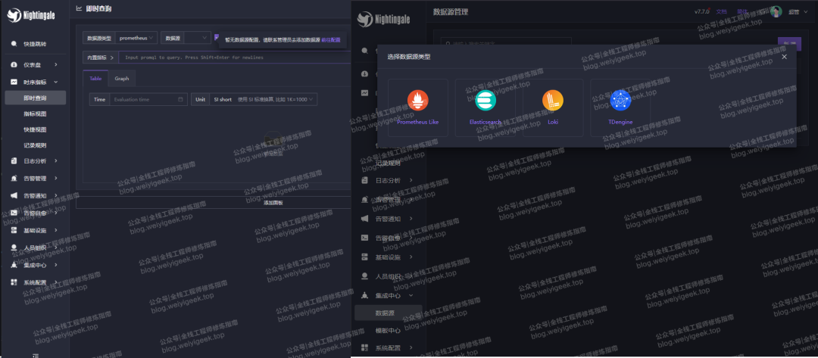Click the 基础设施 icon in left window sidebar

14,230
